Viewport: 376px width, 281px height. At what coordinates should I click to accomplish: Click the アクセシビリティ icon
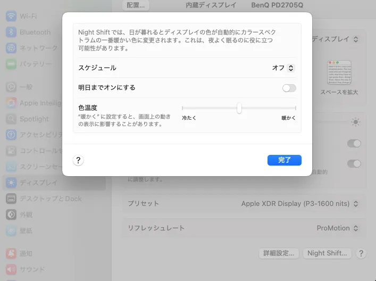(11, 135)
